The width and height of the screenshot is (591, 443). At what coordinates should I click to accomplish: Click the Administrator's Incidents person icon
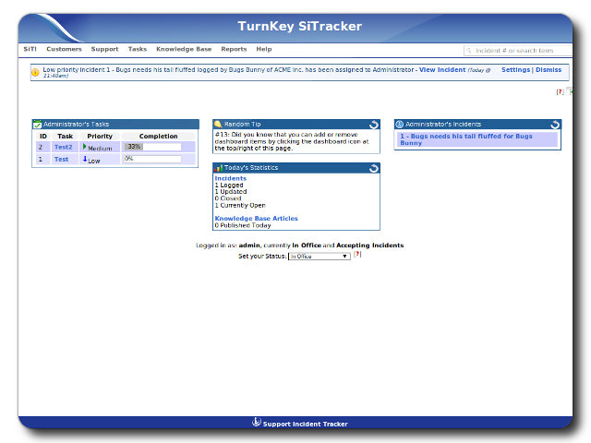(x=400, y=124)
